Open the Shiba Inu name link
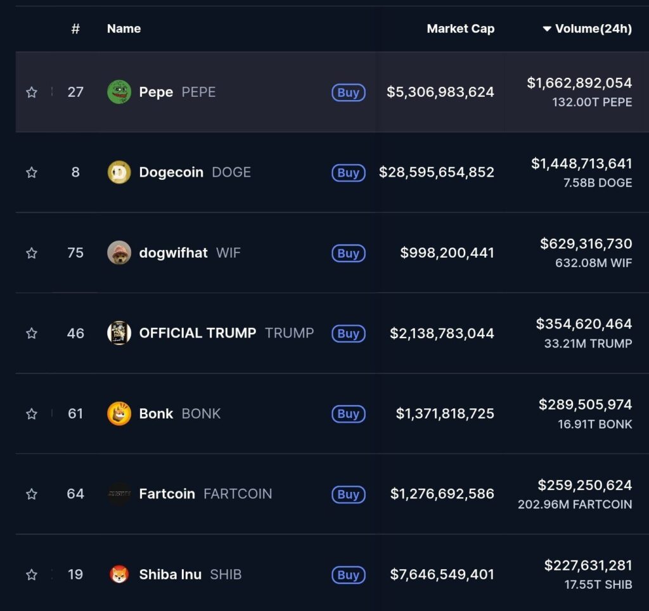 [170, 574]
